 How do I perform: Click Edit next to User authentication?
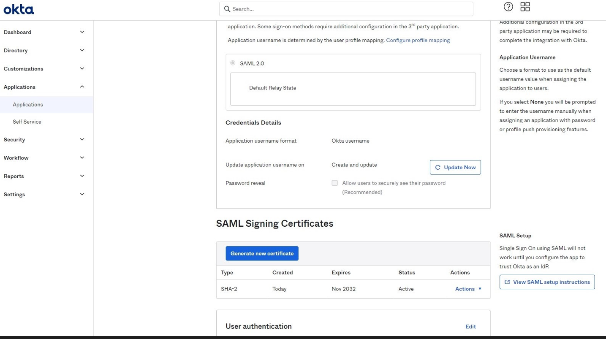[470, 326]
